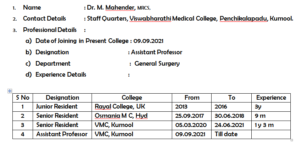This screenshot has width=295, height=144.
Task: Click the General Surgery department text
Action: point(157,63)
